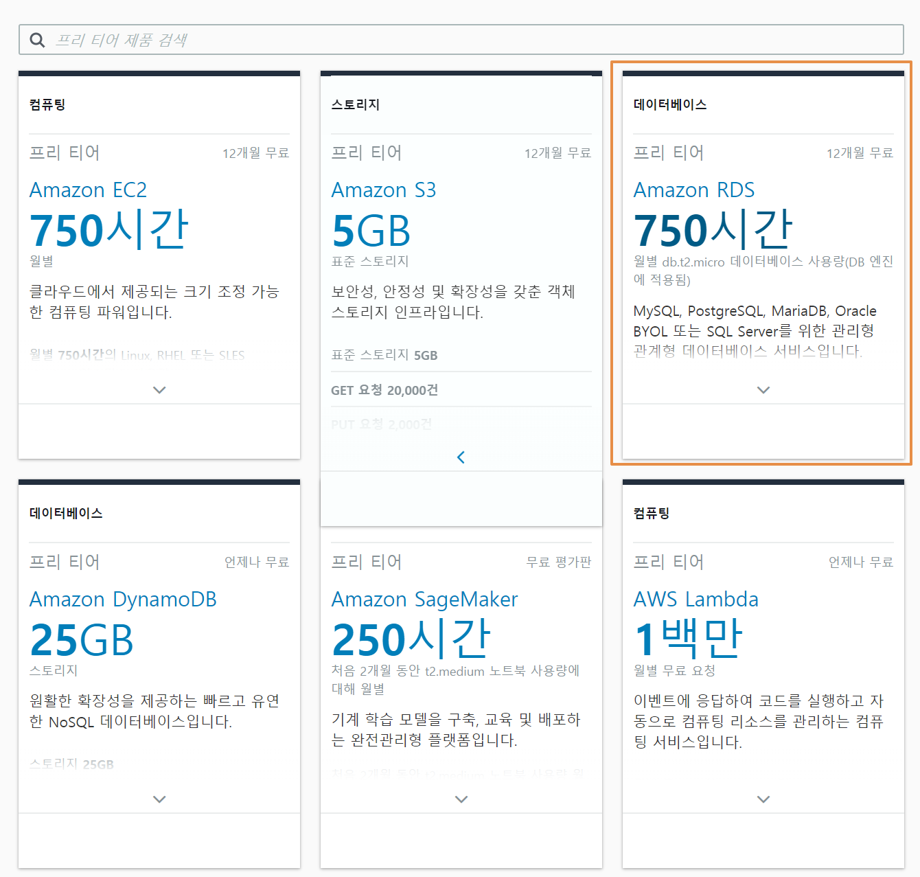Click '컴퓨팅' heading on EC2 card
The height and width of the screenshot is (877, 920).
coord(47,104)
